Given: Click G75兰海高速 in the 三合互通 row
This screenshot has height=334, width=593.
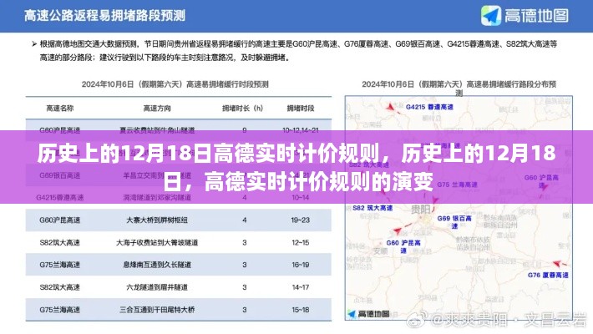Looking at the screenshot, I should [60, 310].
